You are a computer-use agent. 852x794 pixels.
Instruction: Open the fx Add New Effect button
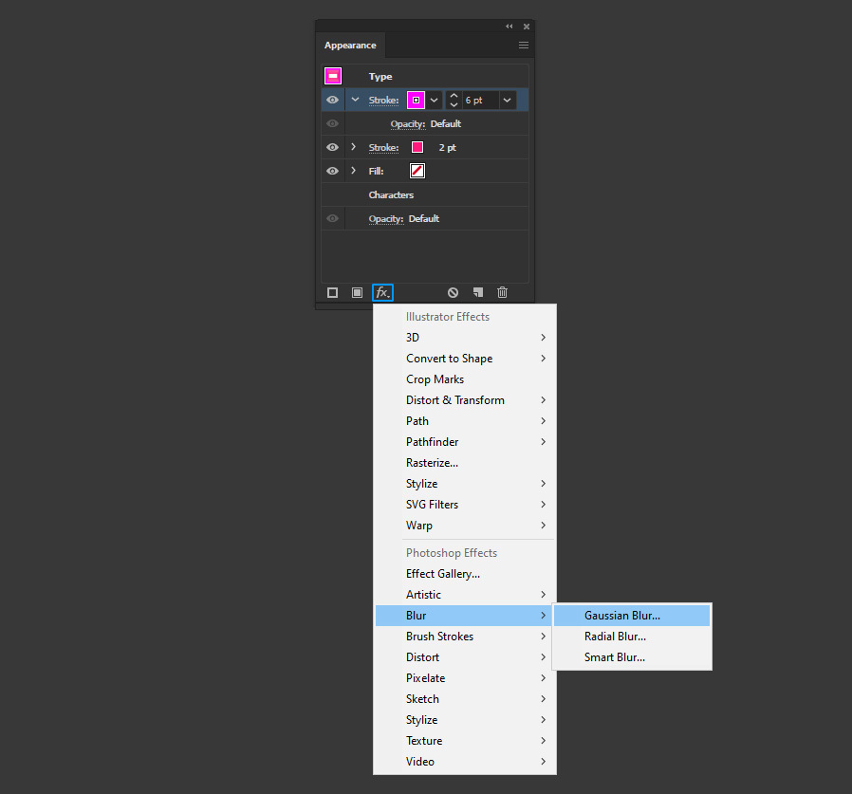point(382,293)
